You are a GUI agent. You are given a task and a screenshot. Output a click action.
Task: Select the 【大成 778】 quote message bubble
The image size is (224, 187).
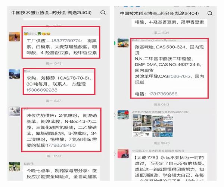click(x=169, y=167)
